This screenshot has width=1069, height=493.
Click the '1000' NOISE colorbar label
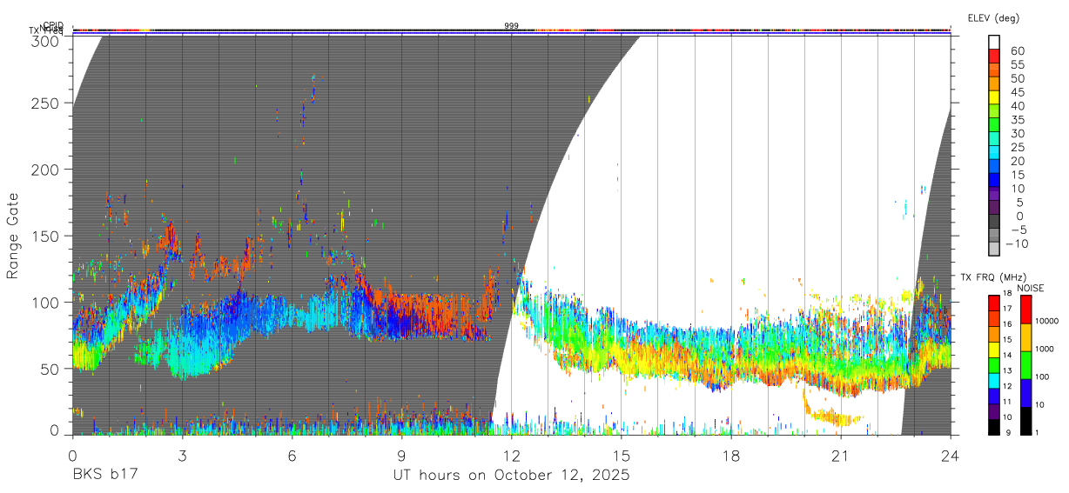(x=1044, y=349)
